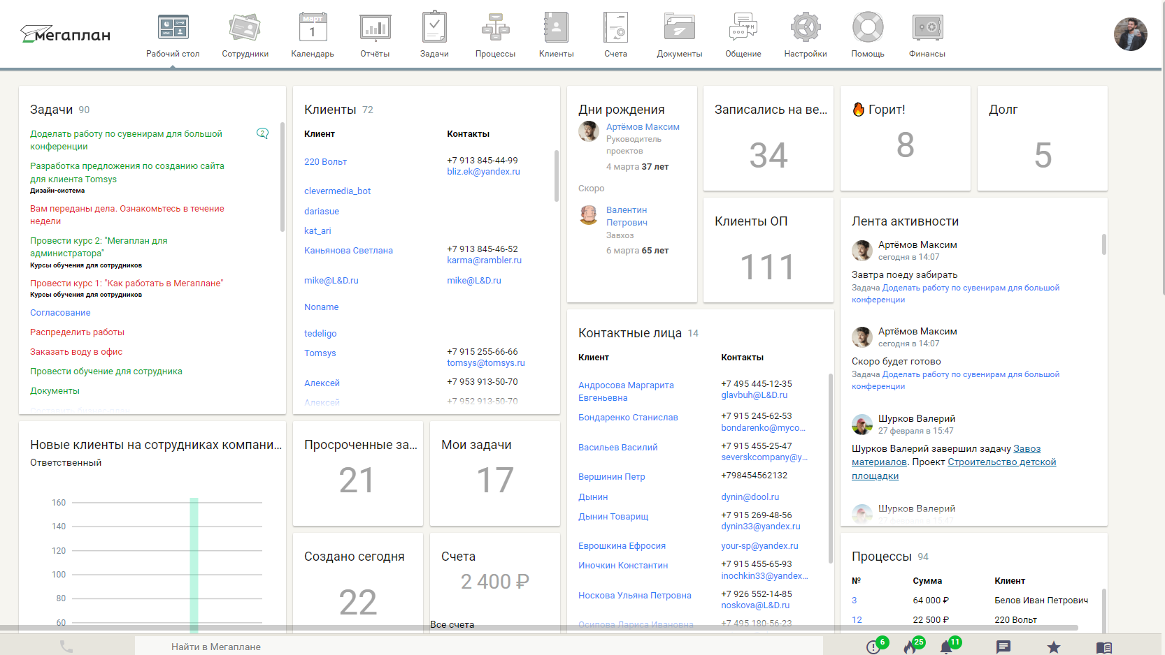Image resolution: width=1165 pixels, height=655 pixels.
Task: Click the flame icon in Горит widget
Action: (859, 109)
